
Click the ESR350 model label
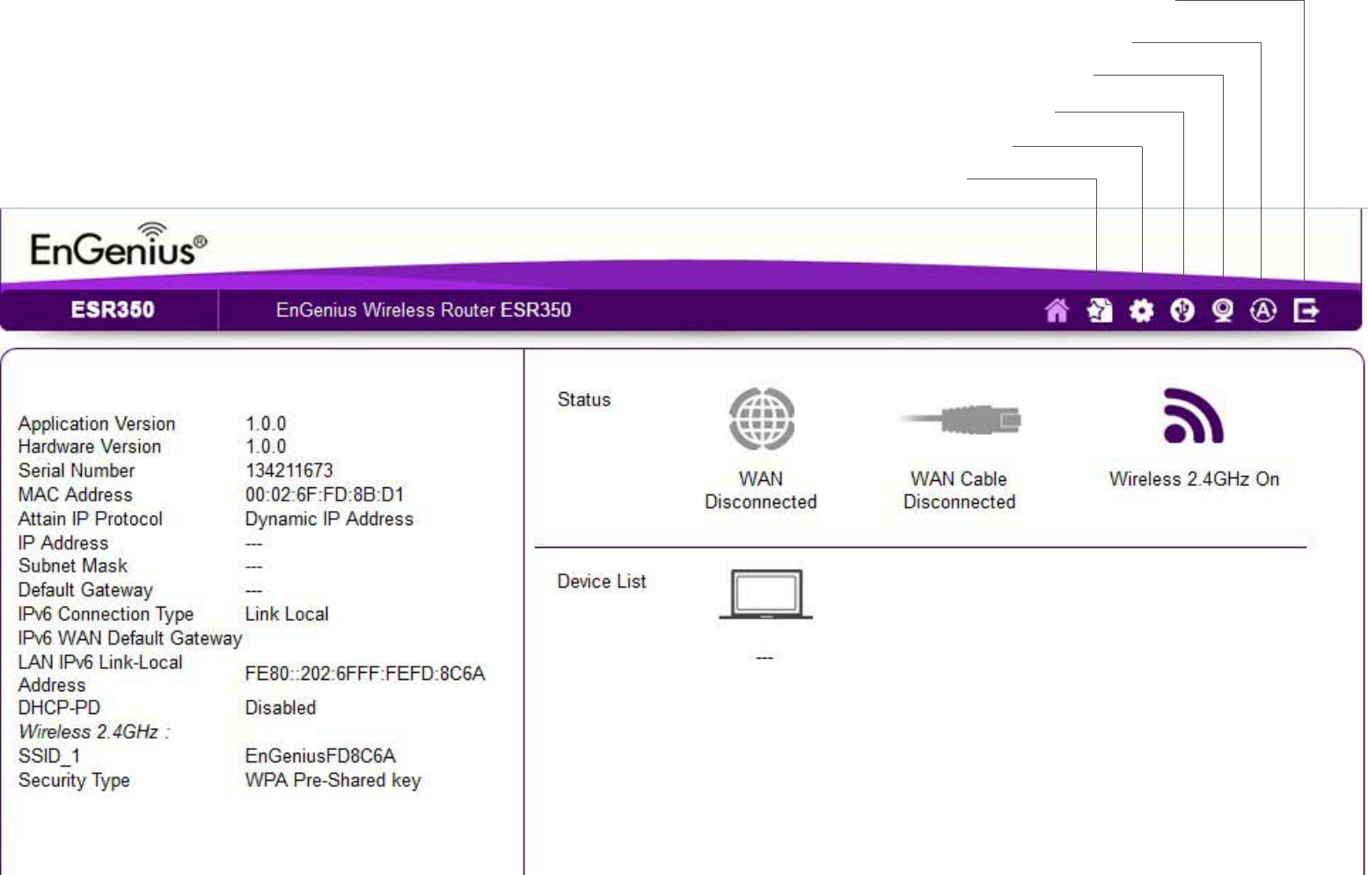[x=113, y=310]
